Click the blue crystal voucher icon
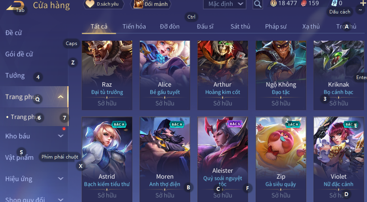Viewport: 367px width, 202px height. (334, 3)
